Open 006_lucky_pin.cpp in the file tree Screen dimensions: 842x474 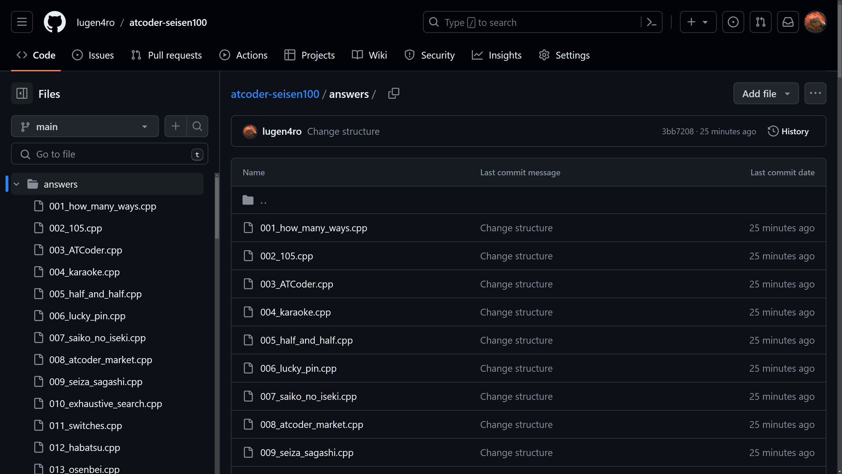pyautogui.click(x=87, y=316)
